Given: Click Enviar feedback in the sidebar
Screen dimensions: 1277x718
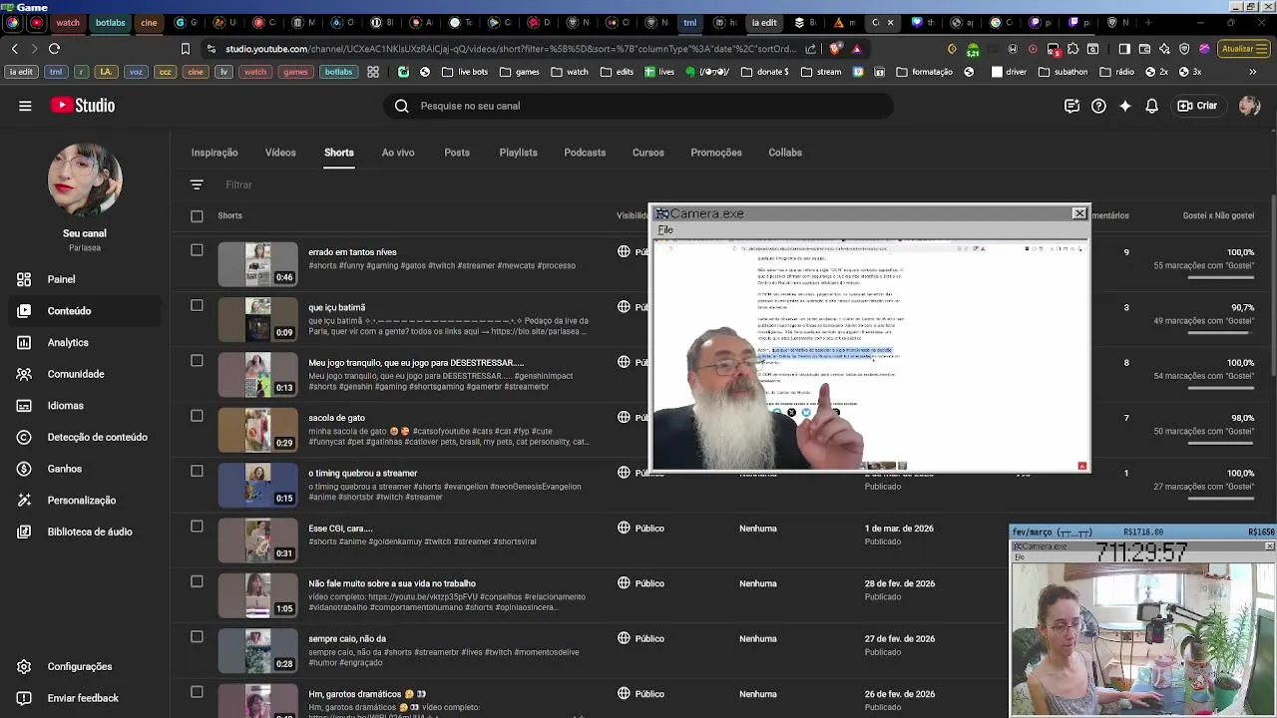Looking at the screenshot, I should point(83,698).
